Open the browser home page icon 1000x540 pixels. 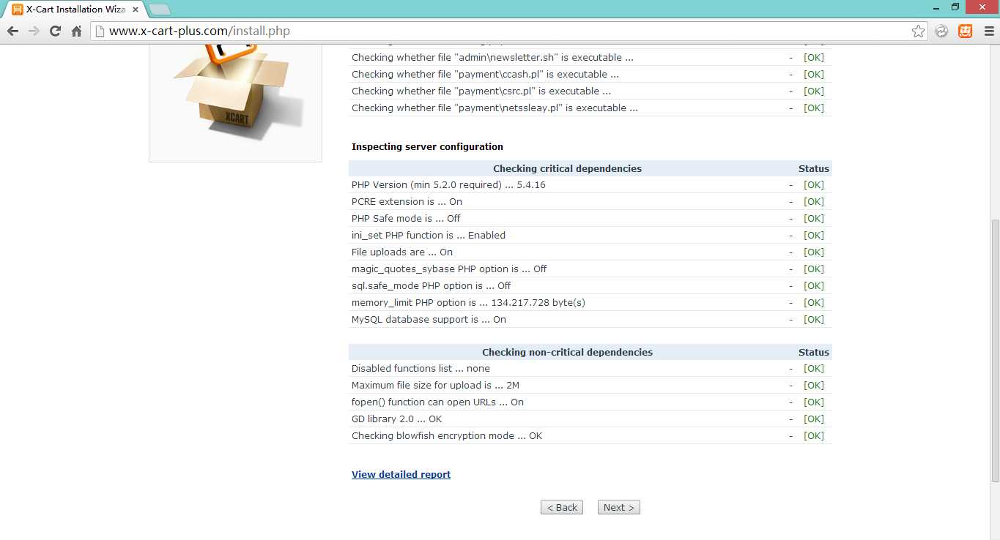point(76,31)
